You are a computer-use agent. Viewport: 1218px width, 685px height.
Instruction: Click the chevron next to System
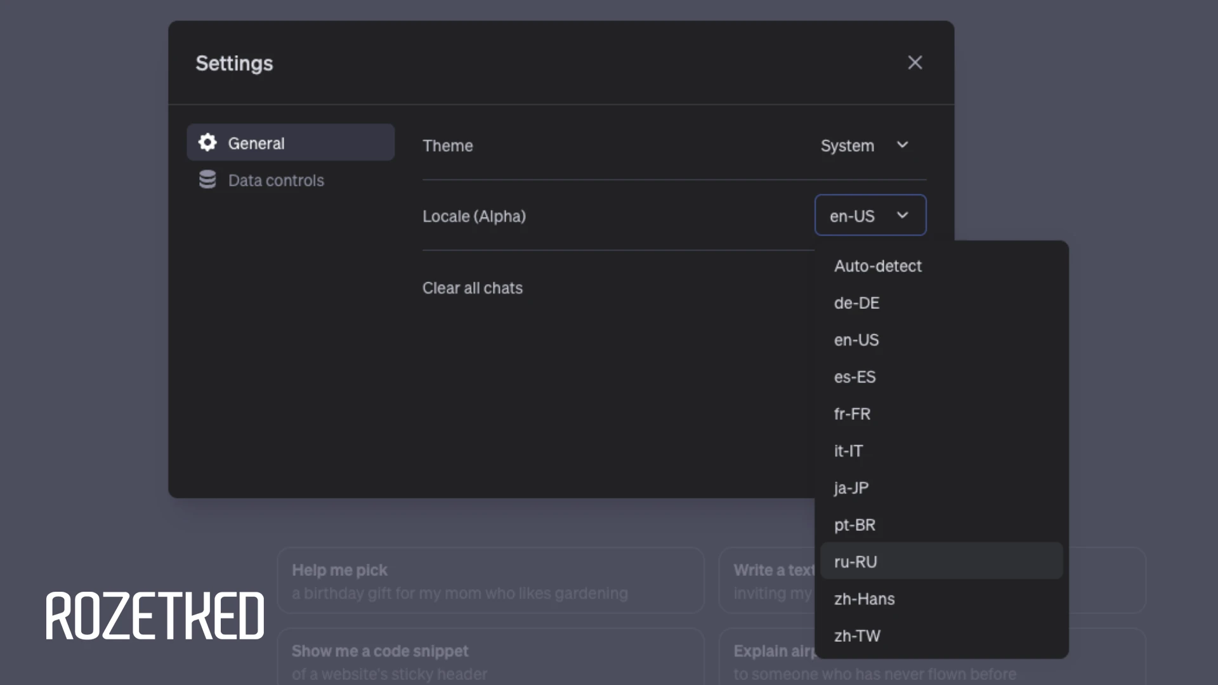pos(902,145)
